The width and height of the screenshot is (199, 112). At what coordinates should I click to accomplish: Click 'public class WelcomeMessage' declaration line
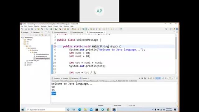tap(79, 40)
